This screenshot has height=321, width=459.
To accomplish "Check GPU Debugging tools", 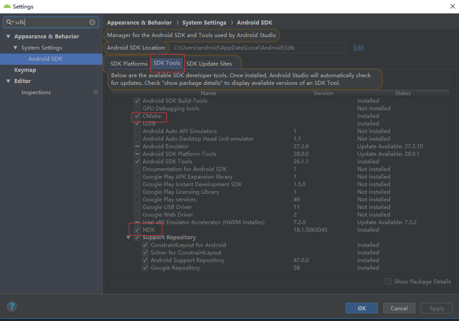I will click(x=137, y=108).
